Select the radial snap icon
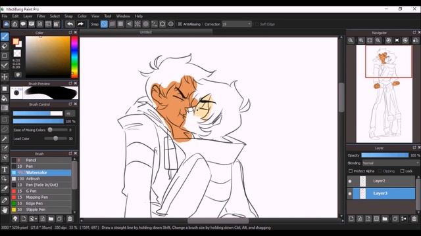The image size is (421, 236). click(137, 24)
